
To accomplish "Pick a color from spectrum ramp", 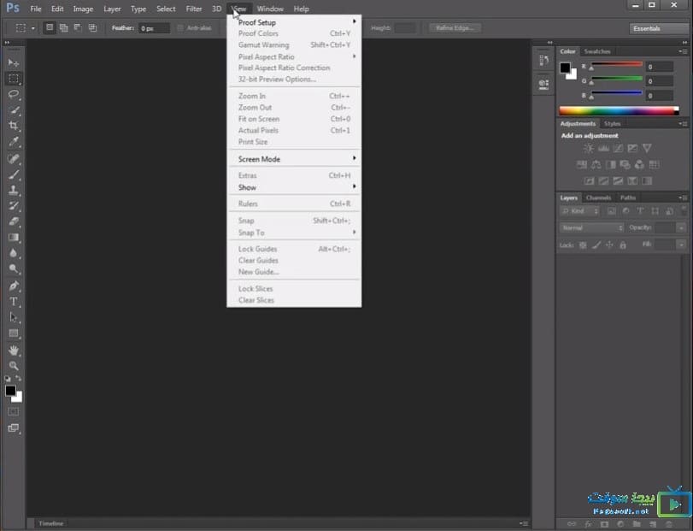I will [618, 111].
